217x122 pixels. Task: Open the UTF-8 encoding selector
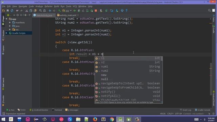coord(179,114)
